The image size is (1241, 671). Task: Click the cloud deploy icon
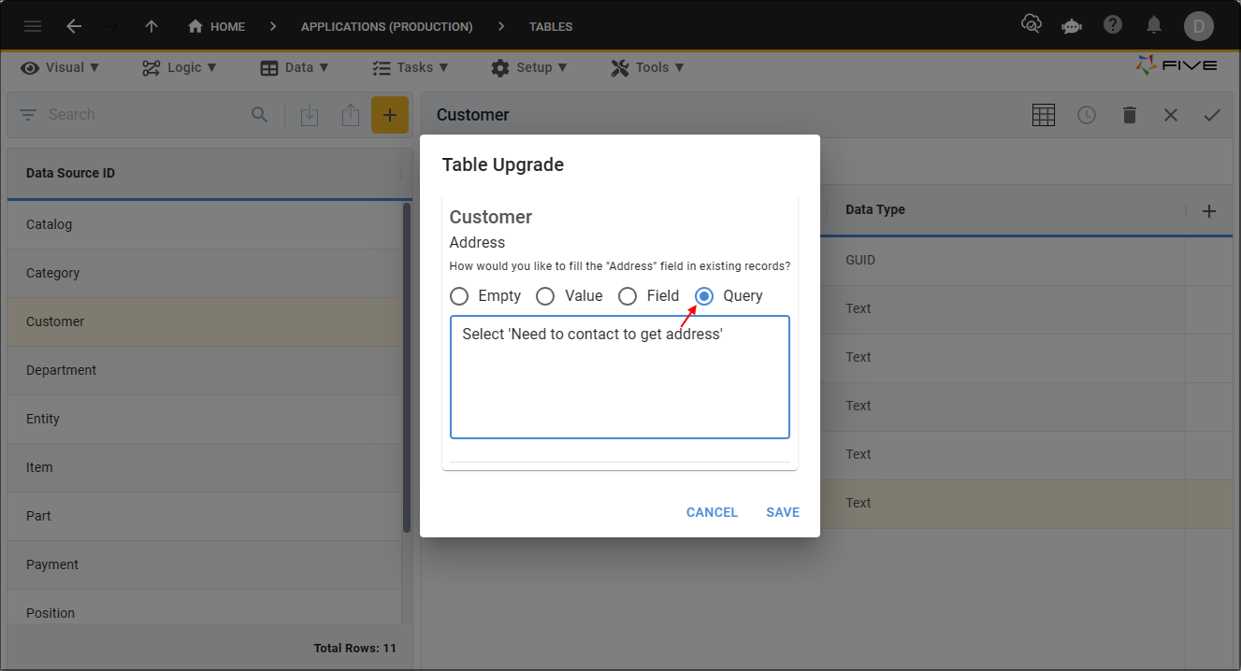pos(1032,25)
